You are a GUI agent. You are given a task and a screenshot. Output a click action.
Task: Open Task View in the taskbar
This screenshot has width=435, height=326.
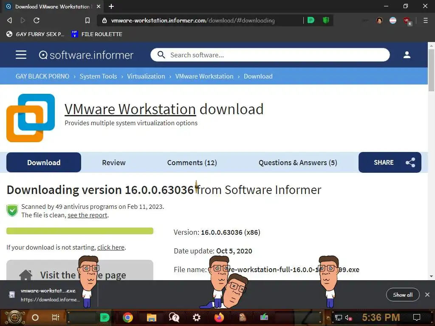point(56,318)
